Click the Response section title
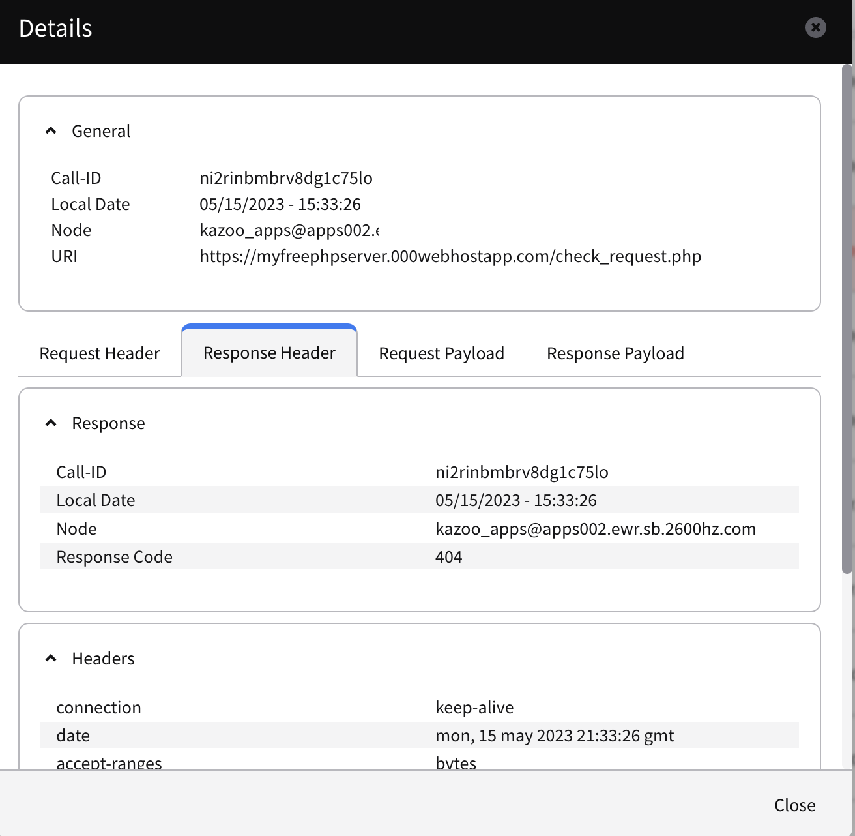The height and width of the screenshot is (836, 855). pos(108,423)
